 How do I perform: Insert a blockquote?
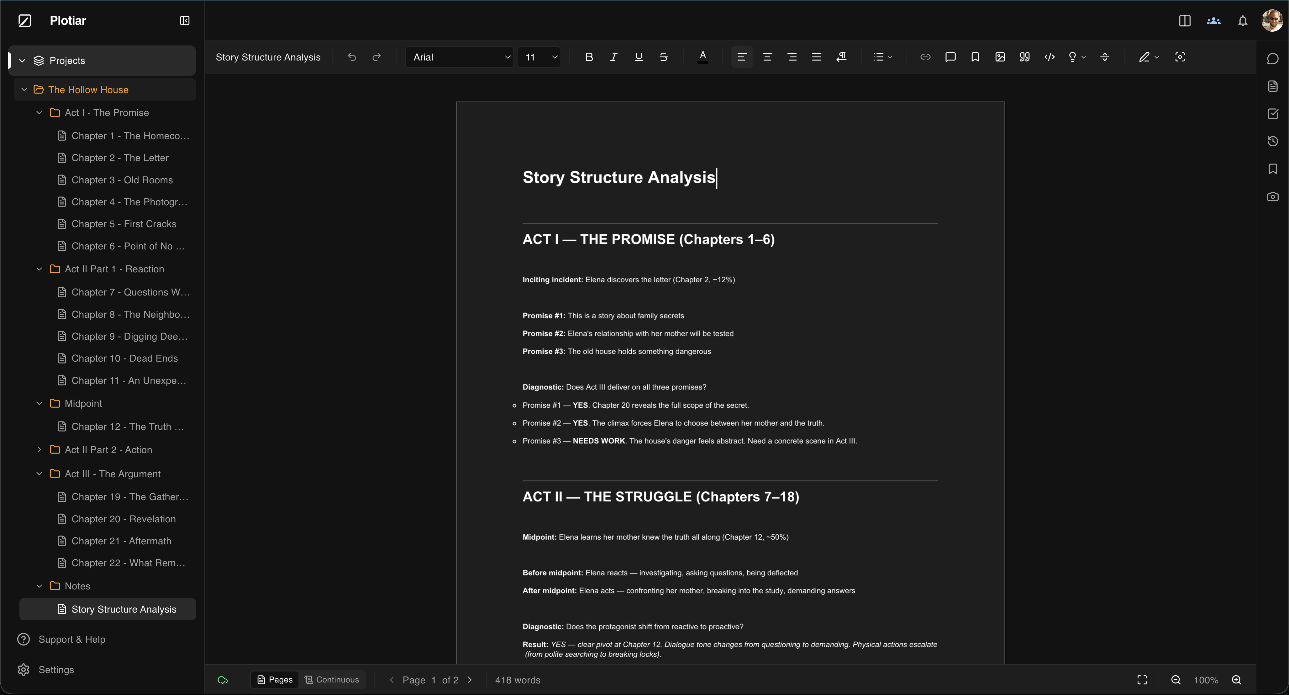point(1024,57)
